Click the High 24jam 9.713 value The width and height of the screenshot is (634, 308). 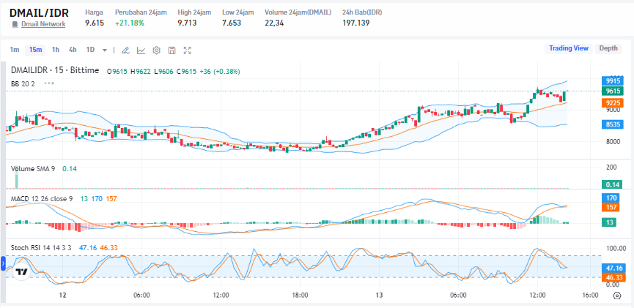187,23
